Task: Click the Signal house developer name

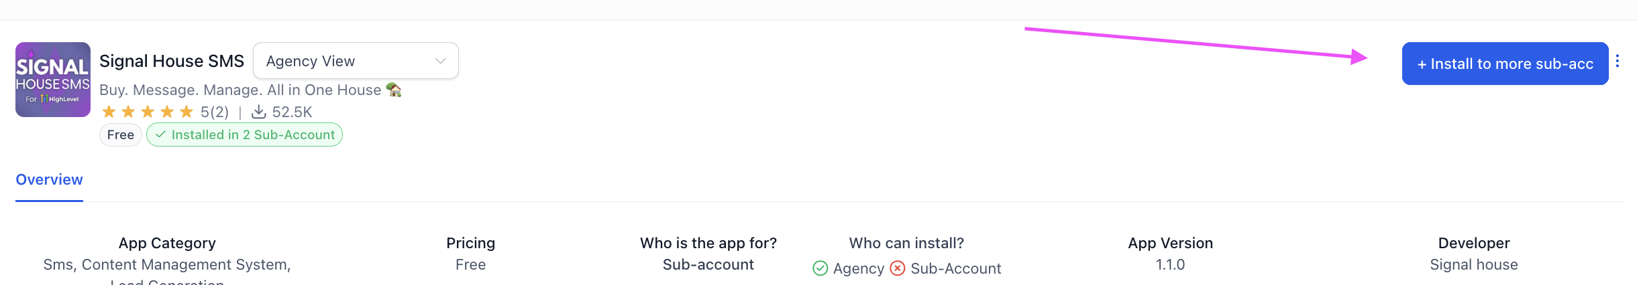Action: click(x=1473, y=264)
